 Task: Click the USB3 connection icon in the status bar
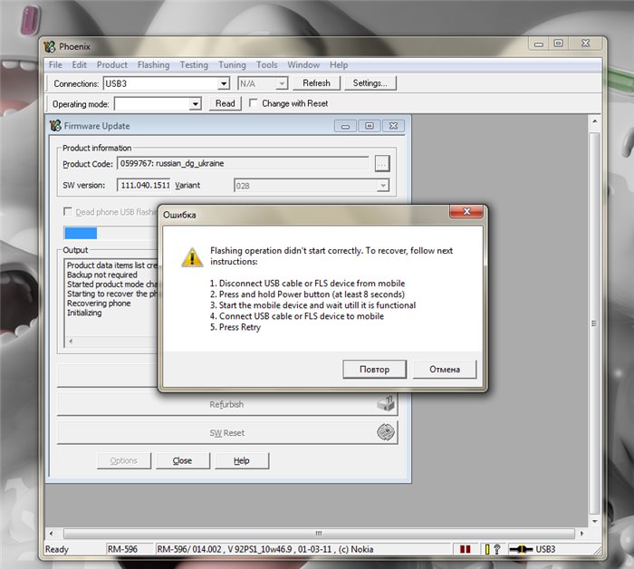[x=522, y=549]
